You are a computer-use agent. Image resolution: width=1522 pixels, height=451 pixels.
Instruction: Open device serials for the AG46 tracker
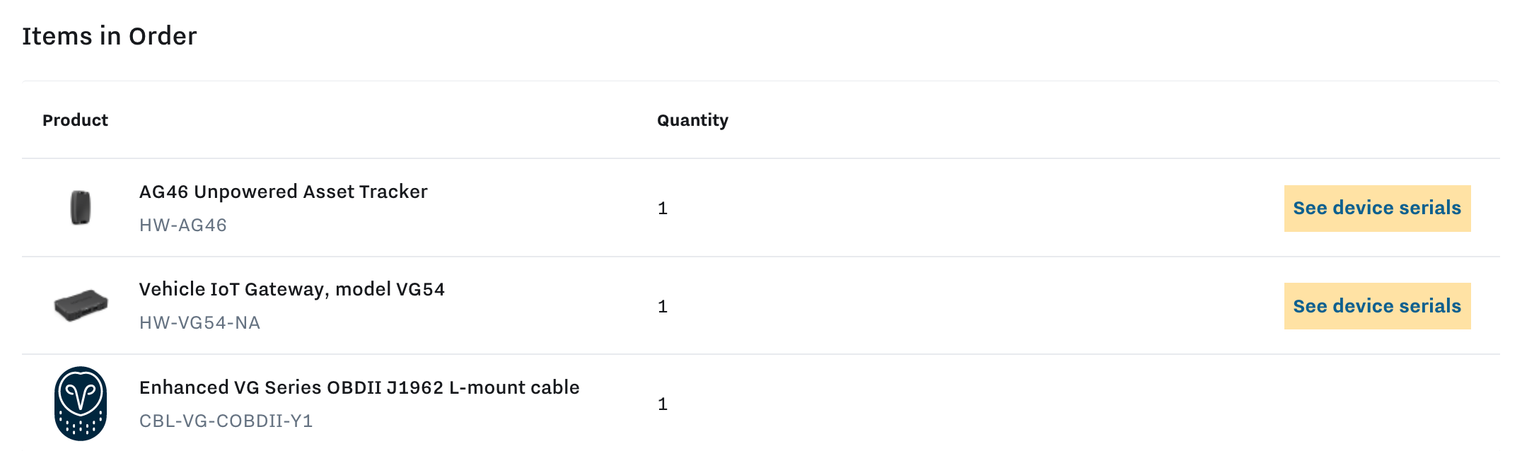click(1376, 207)
